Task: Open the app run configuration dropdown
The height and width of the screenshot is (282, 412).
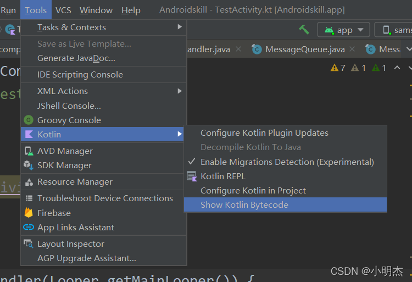Action: (x=344, y=30)
